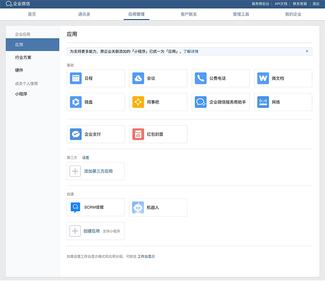The image size is (325, 281).
Task: Open the 公费电话 phone icon
Action: pyautogui.click(x=201, y=78)
